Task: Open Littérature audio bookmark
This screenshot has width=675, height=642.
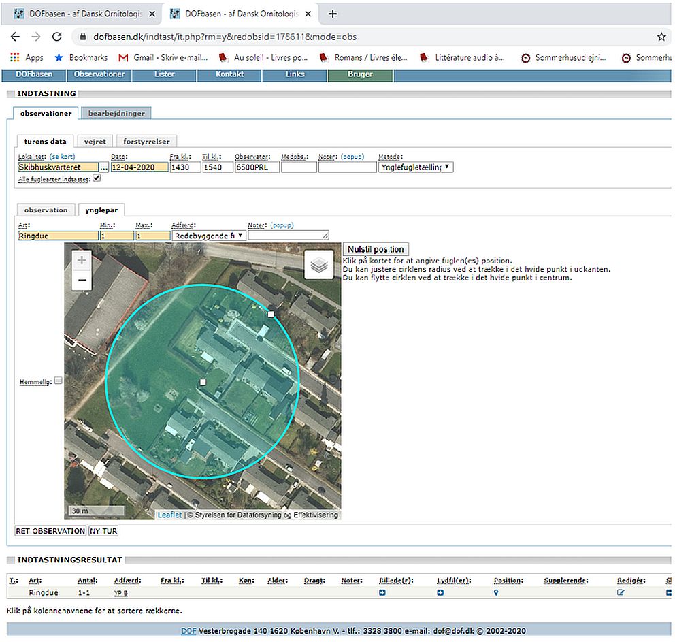Action: click(462, 57)
